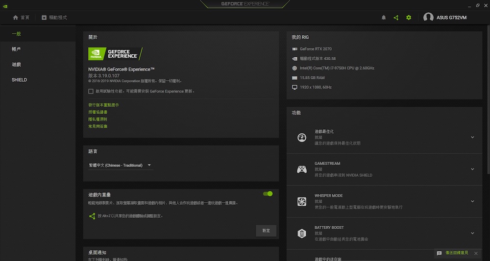Select 帳戶 in the left sidebar
The image size is (490, 261).
(x=16, y=49)
